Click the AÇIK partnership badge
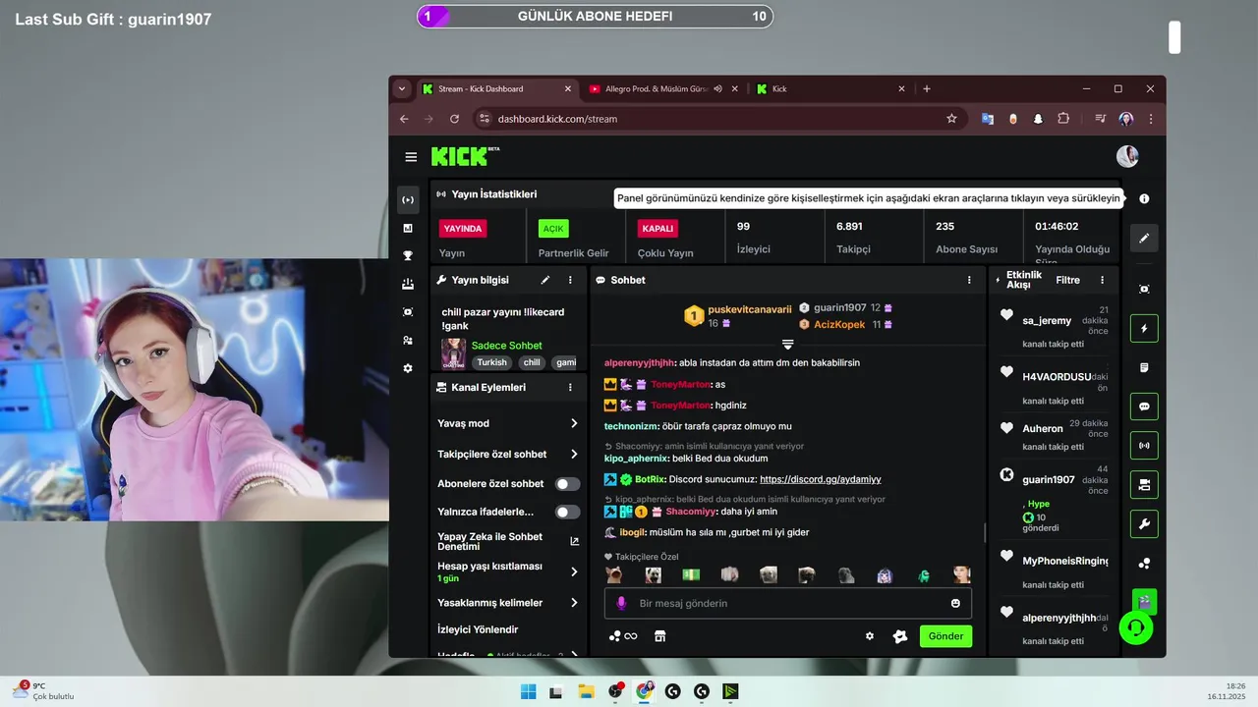 tap(553, 228)
